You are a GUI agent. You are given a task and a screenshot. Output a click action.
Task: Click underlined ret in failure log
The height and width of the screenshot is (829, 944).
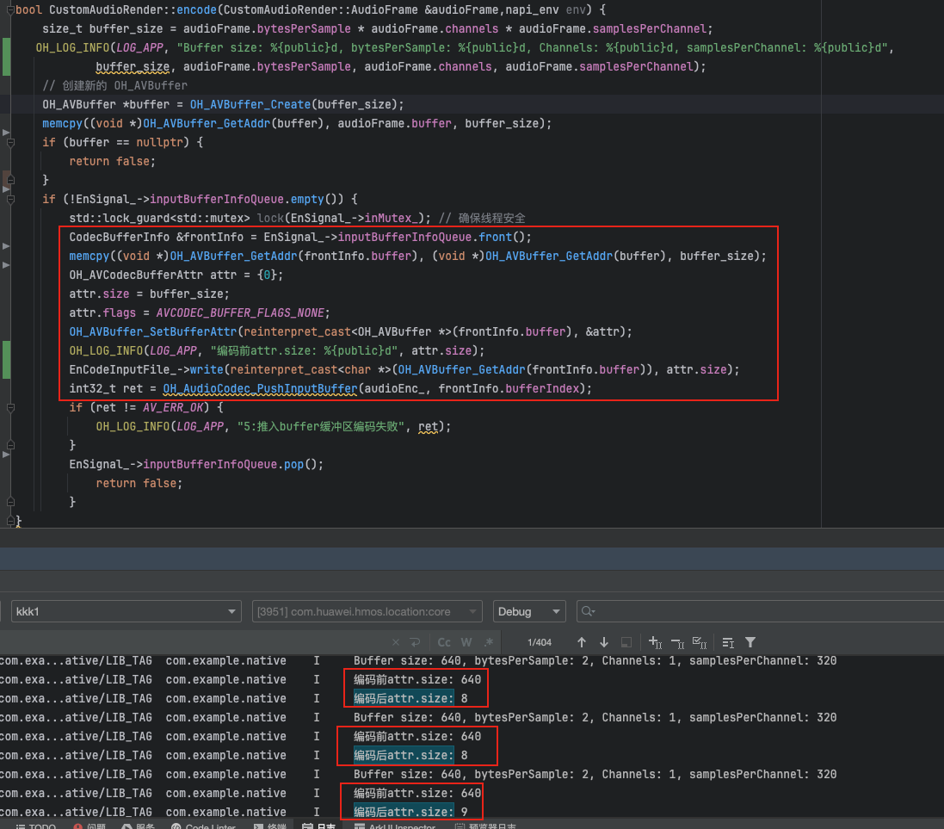[428, 426]
